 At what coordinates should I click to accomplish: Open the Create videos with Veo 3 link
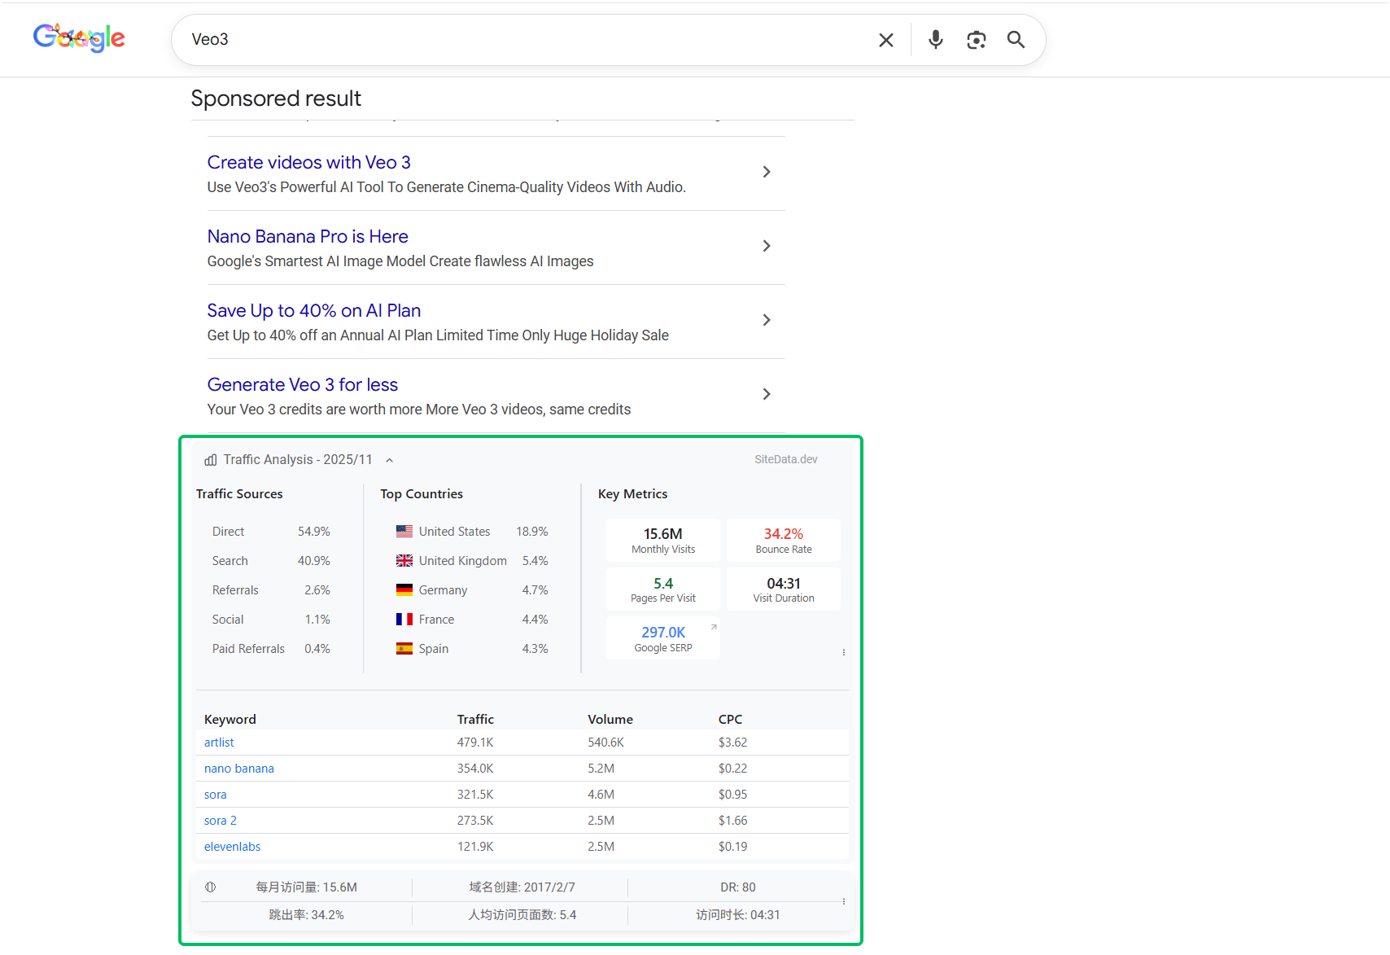pyautogui.click(x=309, y=163)
